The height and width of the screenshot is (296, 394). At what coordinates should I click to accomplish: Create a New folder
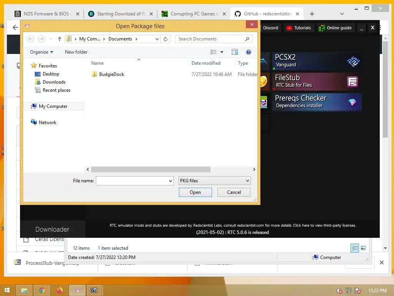point(76,52)
